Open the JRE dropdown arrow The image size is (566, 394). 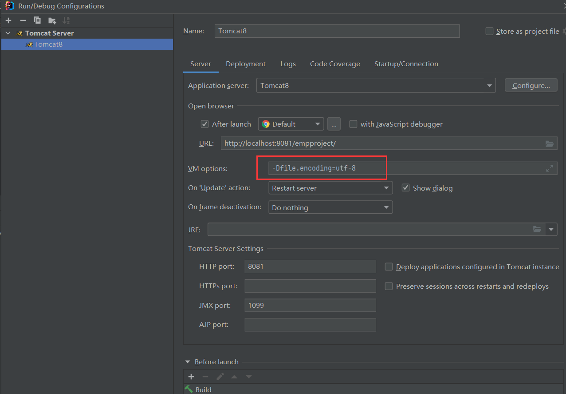tap(551, 230)
